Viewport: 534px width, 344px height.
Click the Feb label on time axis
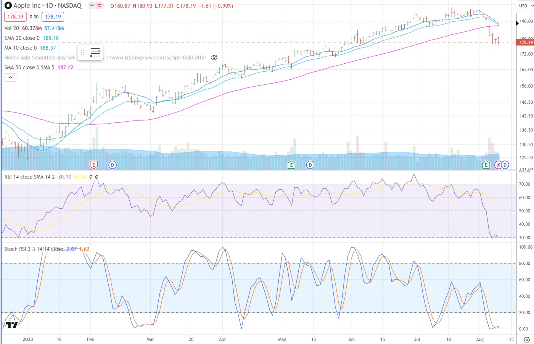[x=90, y=339]
